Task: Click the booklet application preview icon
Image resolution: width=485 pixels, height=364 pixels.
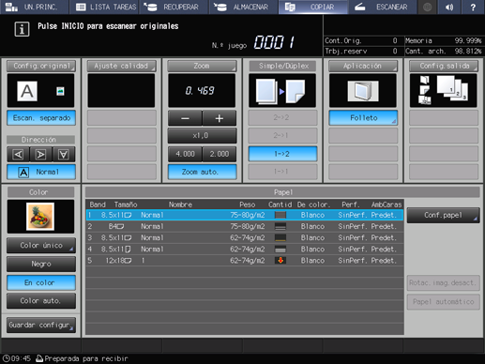Action: tap(363, 91)
